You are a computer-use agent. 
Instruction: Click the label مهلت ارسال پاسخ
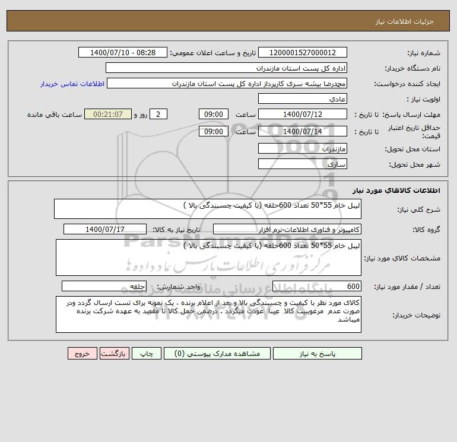tap(411, 115)
